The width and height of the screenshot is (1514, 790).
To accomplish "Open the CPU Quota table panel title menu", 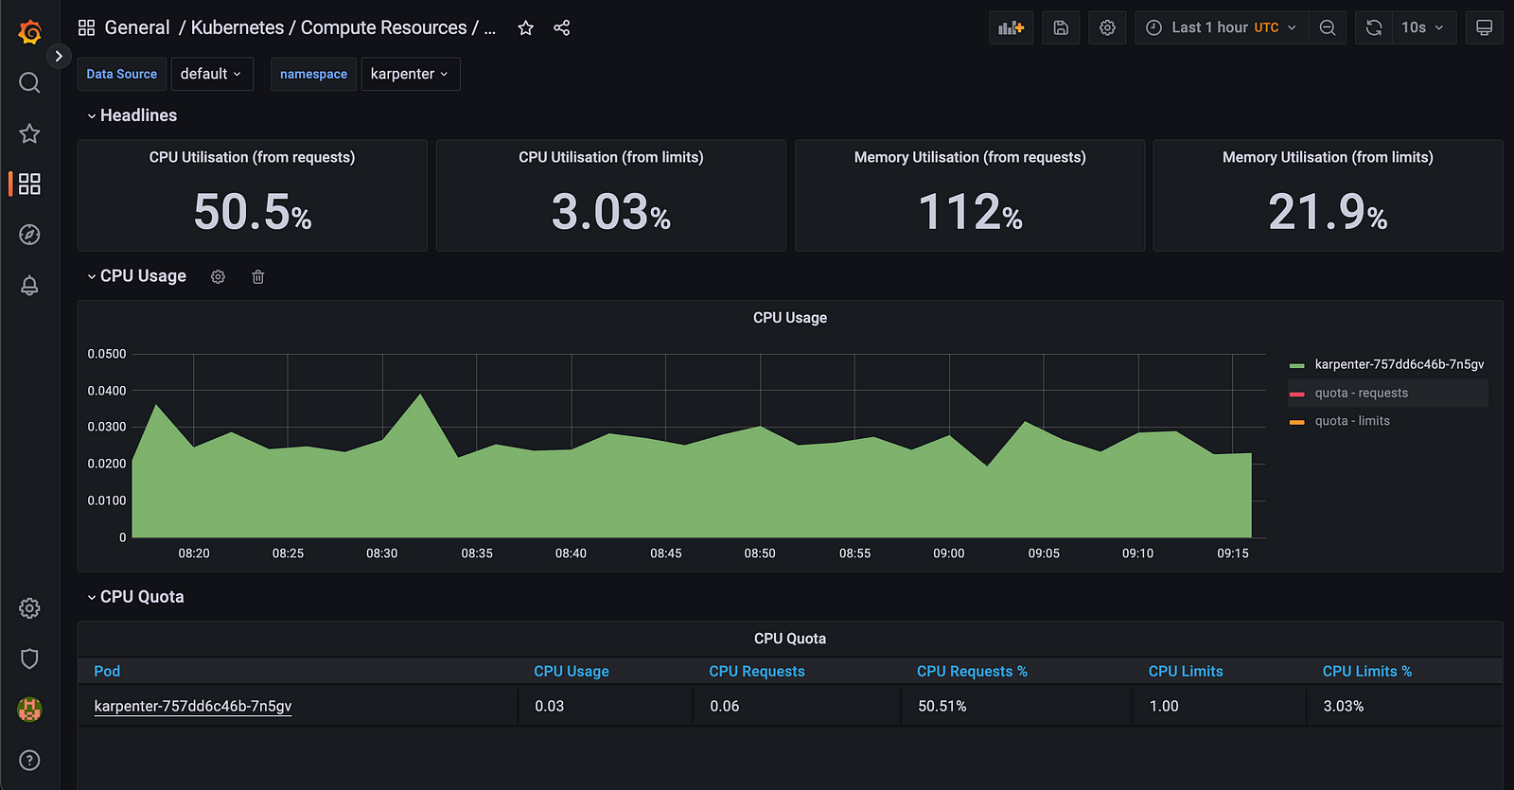I will 790,639.
